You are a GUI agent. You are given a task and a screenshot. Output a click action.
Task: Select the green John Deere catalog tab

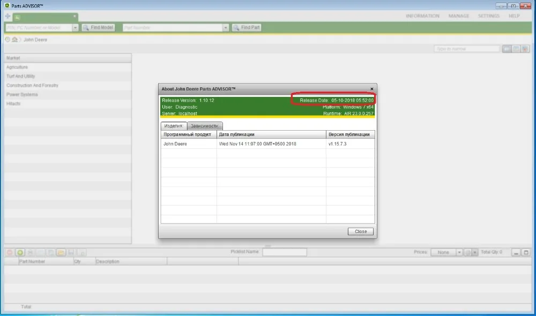[x=45, y=17]
